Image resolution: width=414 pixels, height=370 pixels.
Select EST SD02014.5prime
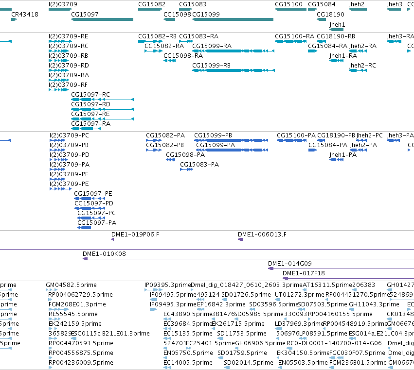tap(249, 363)
